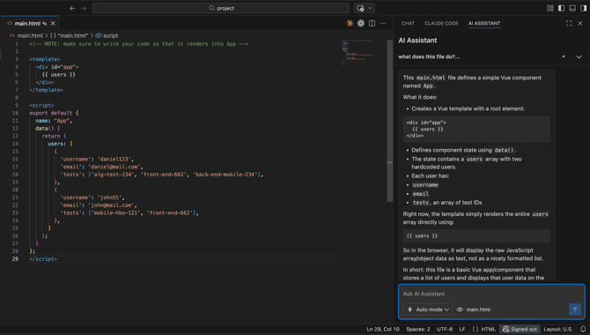590x335 pixels.
Task: Go forward using the right navigation arrow
Action: 84,8
